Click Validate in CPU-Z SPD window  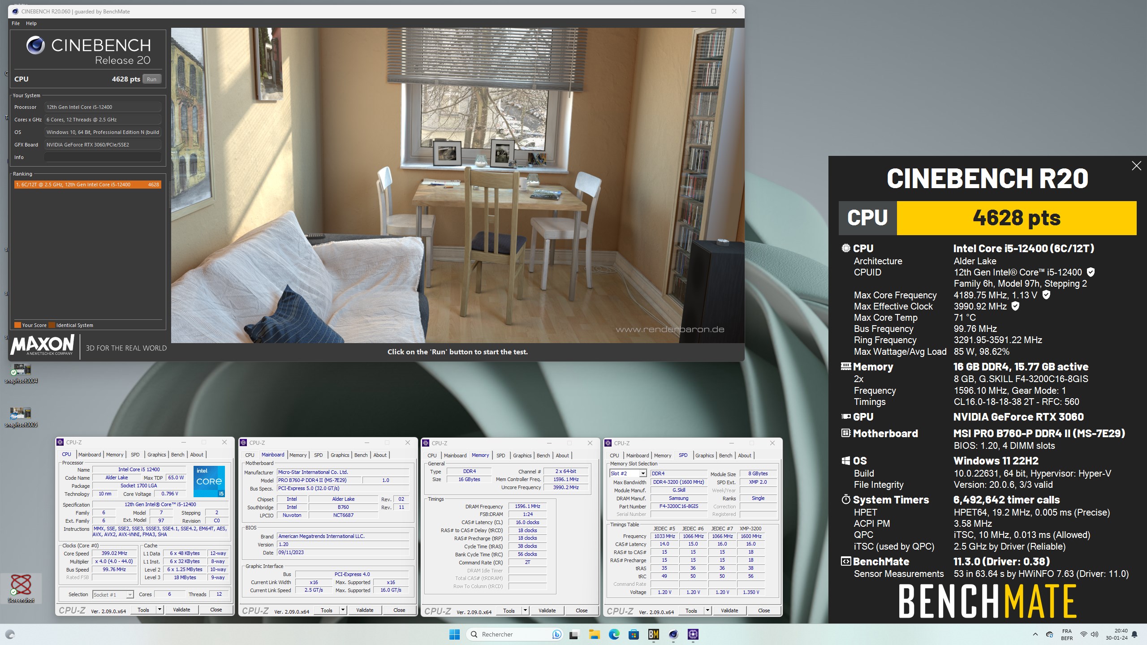pos(729,611)
